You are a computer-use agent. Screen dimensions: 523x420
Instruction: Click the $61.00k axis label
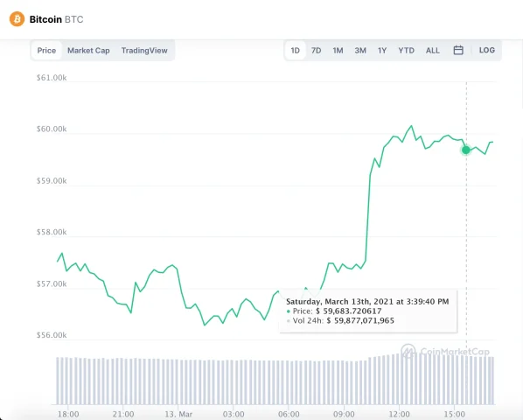(52, 78)
